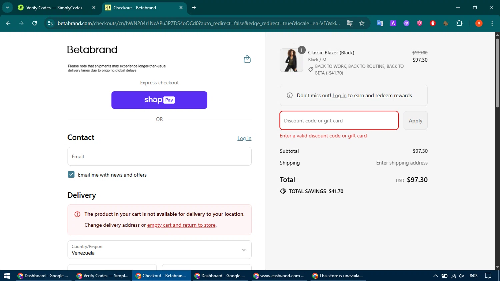Show hidden system tray icons

435,276
